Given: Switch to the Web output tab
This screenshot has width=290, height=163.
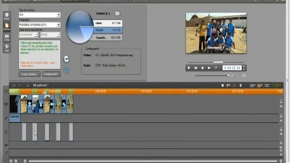Looking at the screenshot, I should pos(7,48).
